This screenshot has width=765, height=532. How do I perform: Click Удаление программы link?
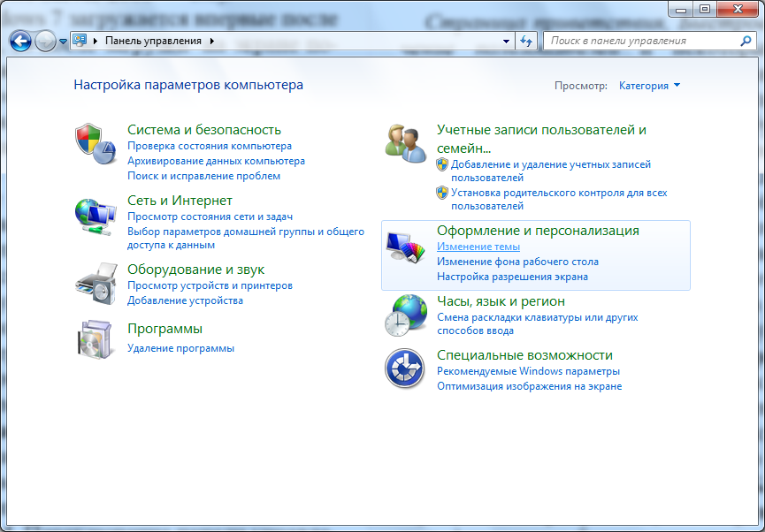tap(180, 348)
